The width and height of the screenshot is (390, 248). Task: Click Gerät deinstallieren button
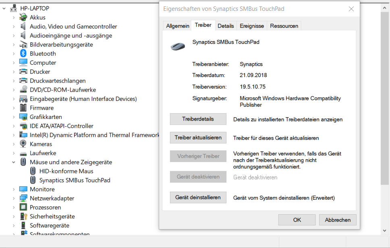tap(198, 197)
